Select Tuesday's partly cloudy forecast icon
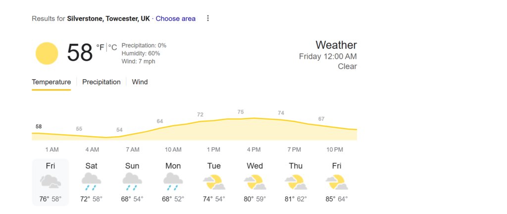This screenshot has height=214, width=507. (214, 182)
